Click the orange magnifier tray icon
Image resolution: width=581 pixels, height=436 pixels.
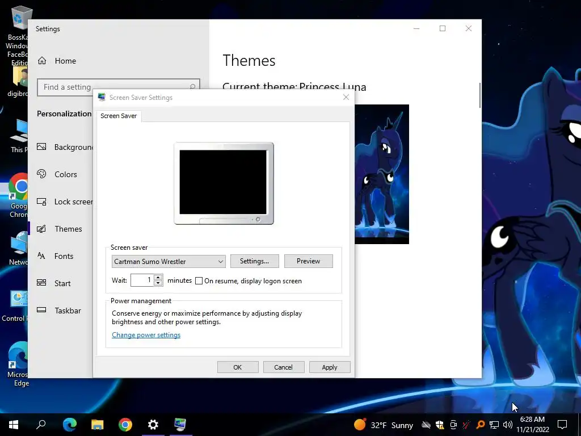coord(481,425)
